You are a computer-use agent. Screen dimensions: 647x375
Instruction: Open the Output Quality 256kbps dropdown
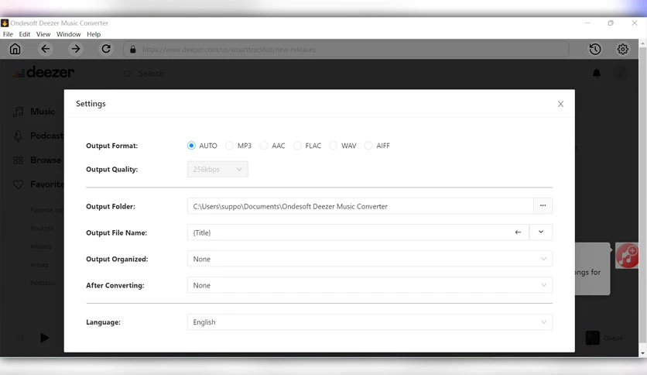pyautogui.click(x=217, y=170)
